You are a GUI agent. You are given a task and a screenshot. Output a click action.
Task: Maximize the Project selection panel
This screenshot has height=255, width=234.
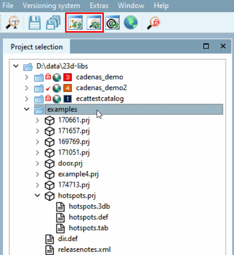tap(206, 46)
